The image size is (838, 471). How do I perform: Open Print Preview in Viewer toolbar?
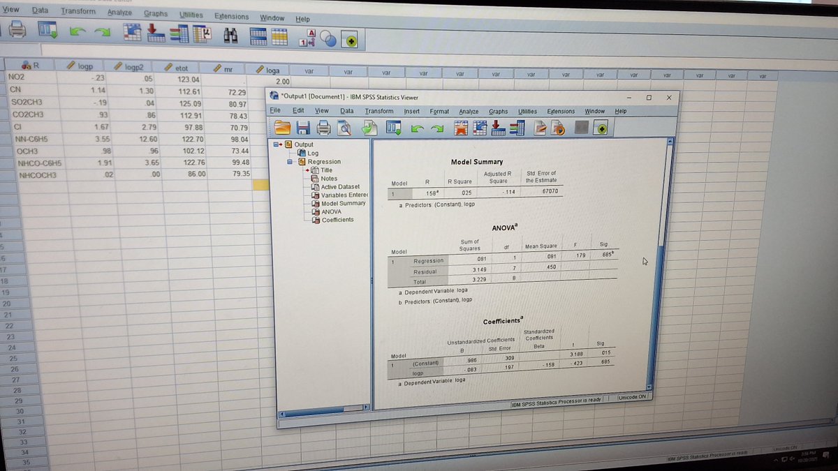pyautogui.click(x=344, y=128)
